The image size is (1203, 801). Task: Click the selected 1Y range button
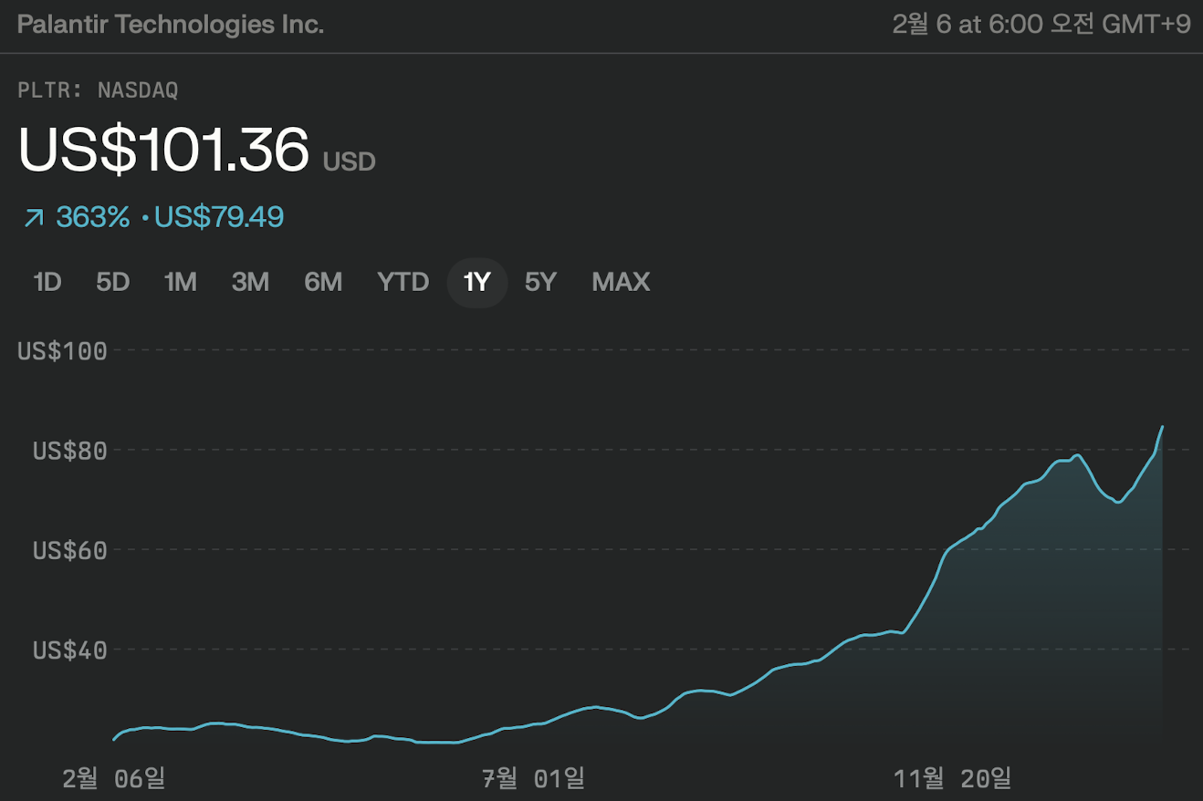pyautogui.click(x=476, y=283)
